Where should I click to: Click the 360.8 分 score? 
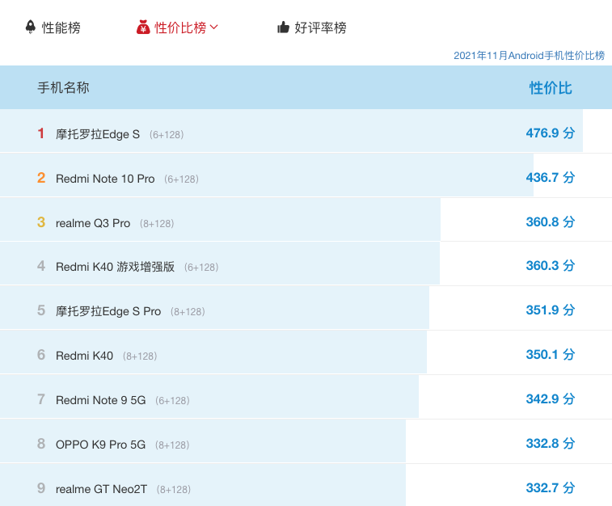click(x=551, y=222)
